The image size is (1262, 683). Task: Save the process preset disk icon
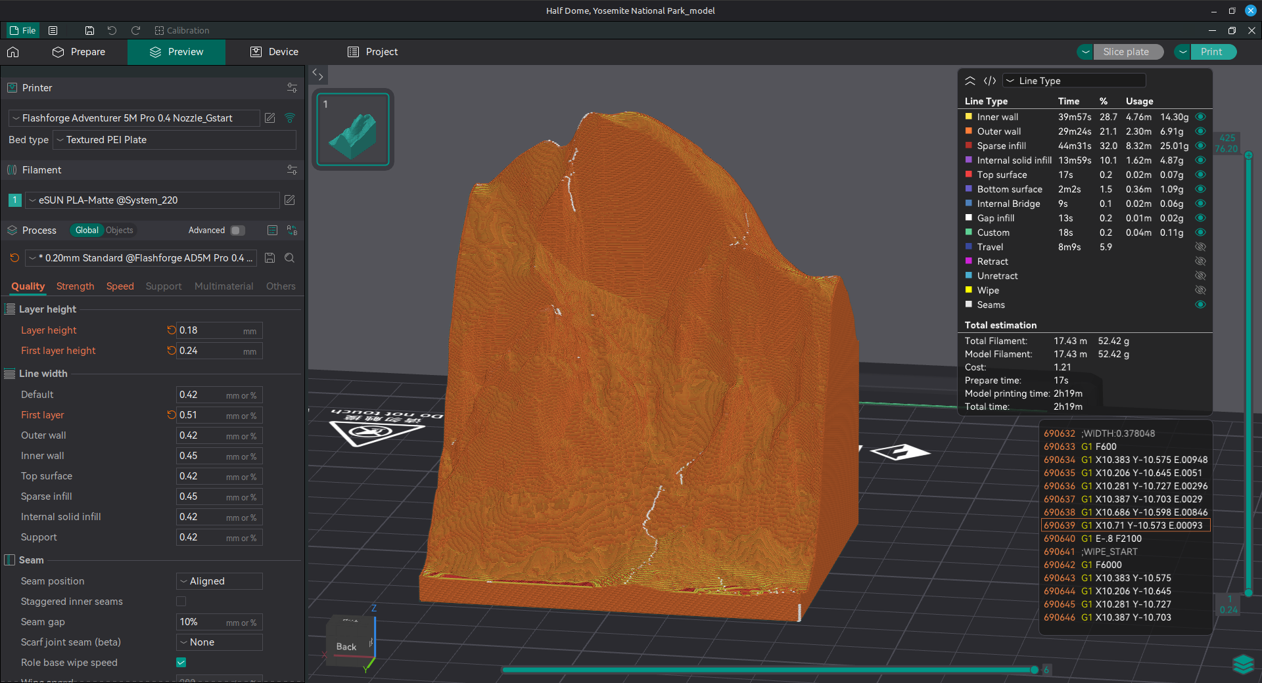tap(269, 258)
